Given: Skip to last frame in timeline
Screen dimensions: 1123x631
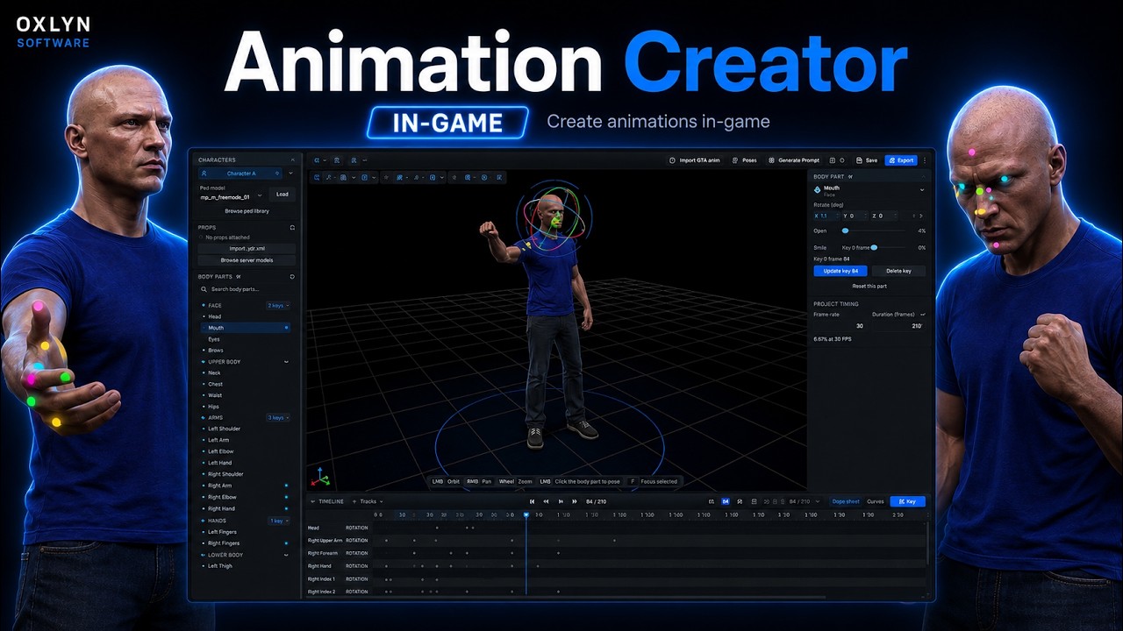Looking at the screenshot, I should (575, 501).
